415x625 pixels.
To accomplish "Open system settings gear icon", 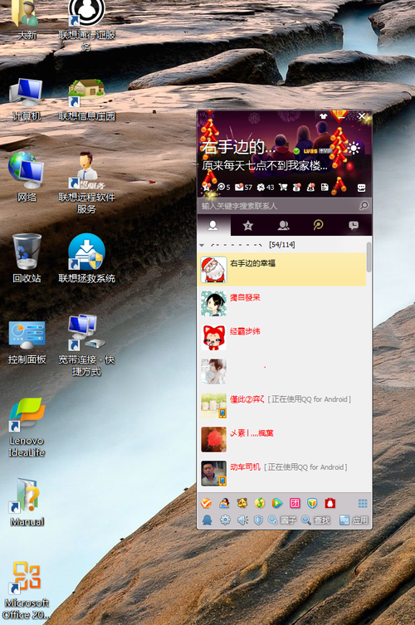I will pyautogui.click(x=225, y=520).
